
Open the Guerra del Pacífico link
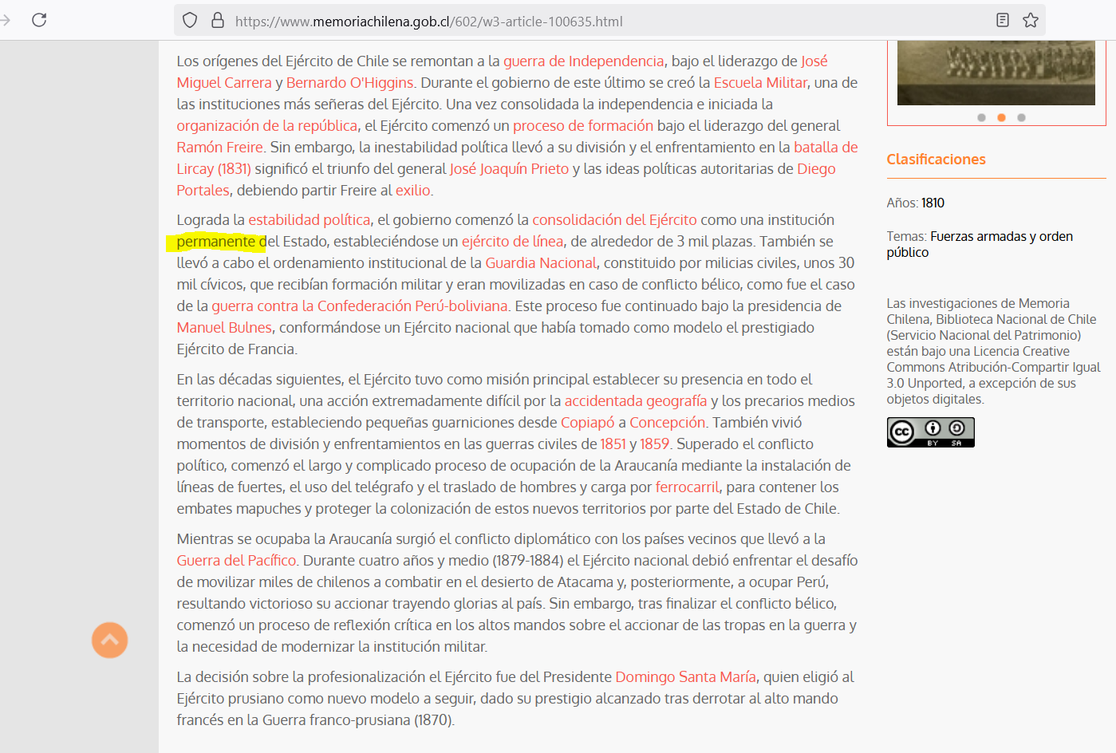point(236,561)
